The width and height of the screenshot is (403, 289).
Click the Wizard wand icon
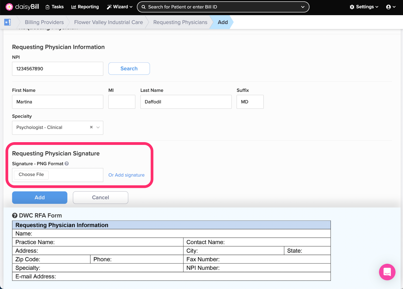coord(109,7)
